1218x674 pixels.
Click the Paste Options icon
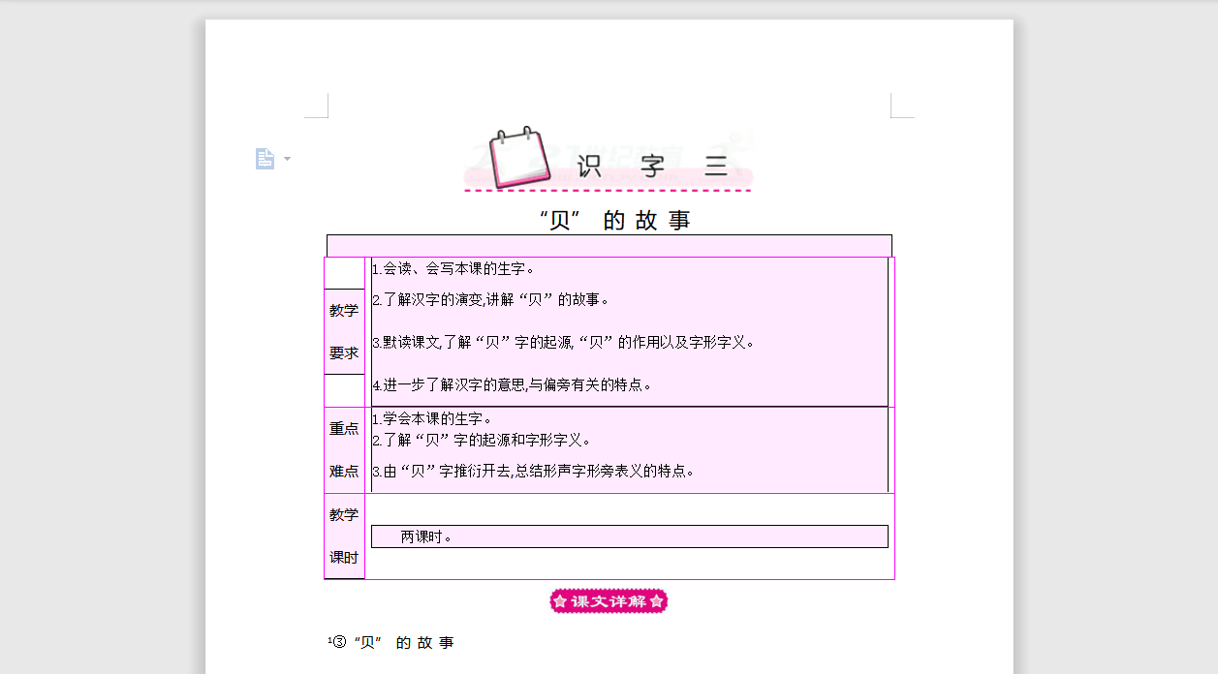point(265,158)
